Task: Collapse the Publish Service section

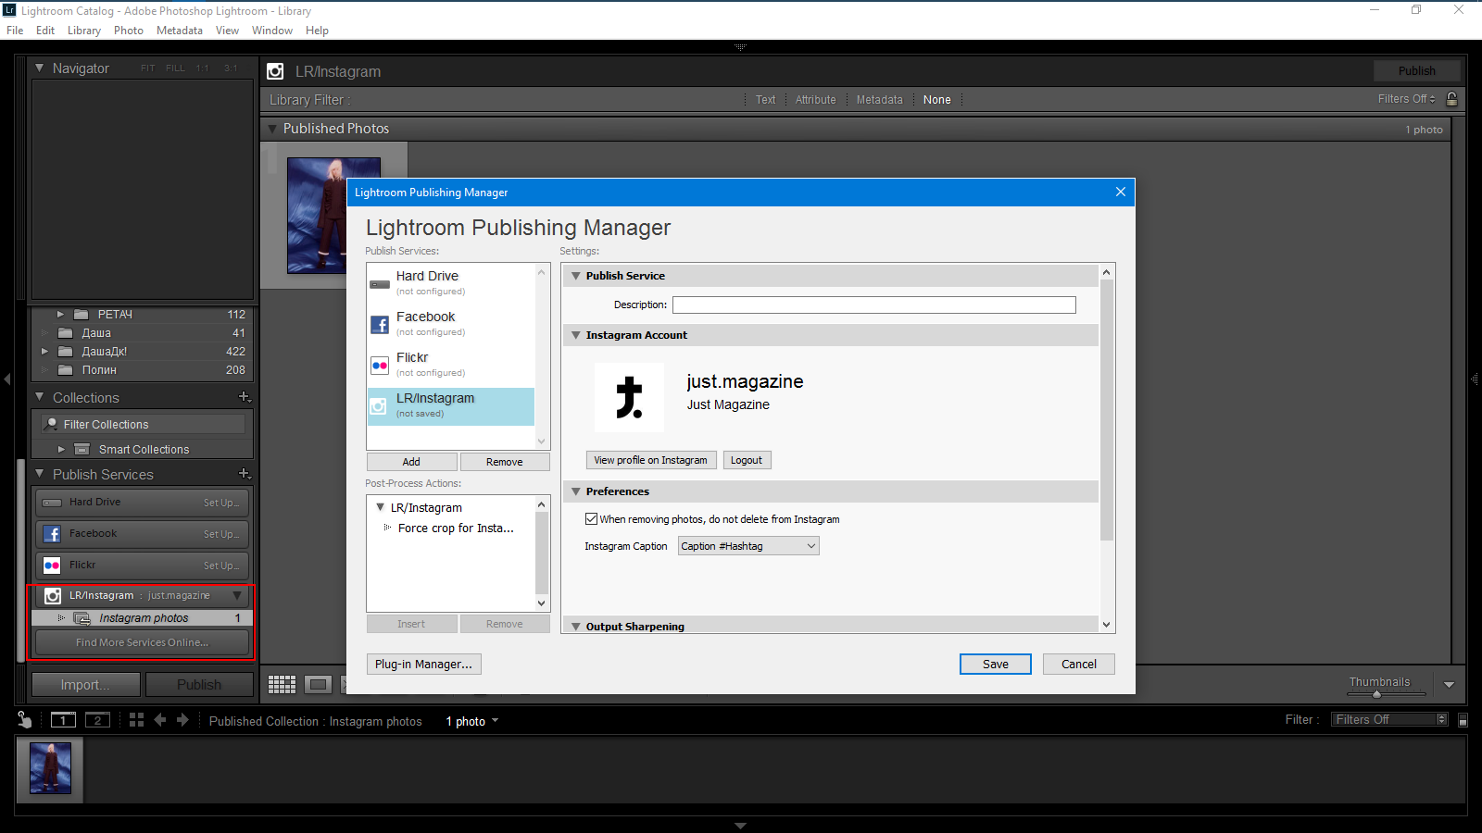Action: [x=576, y=276]
